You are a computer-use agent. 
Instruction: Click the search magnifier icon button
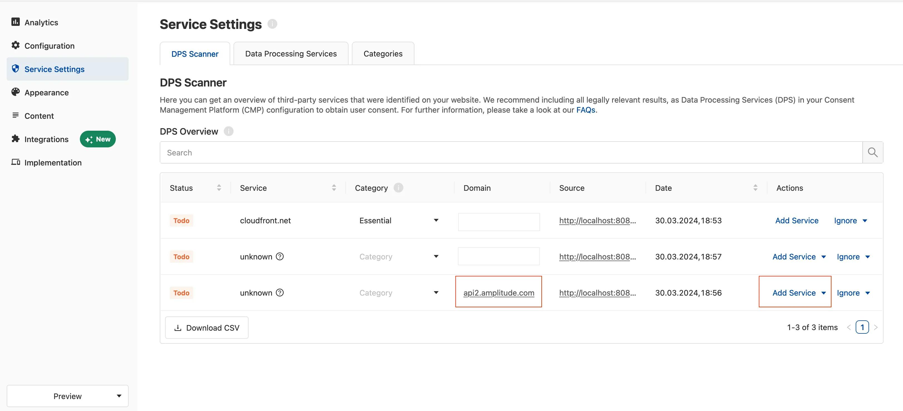tap(872, 152)
